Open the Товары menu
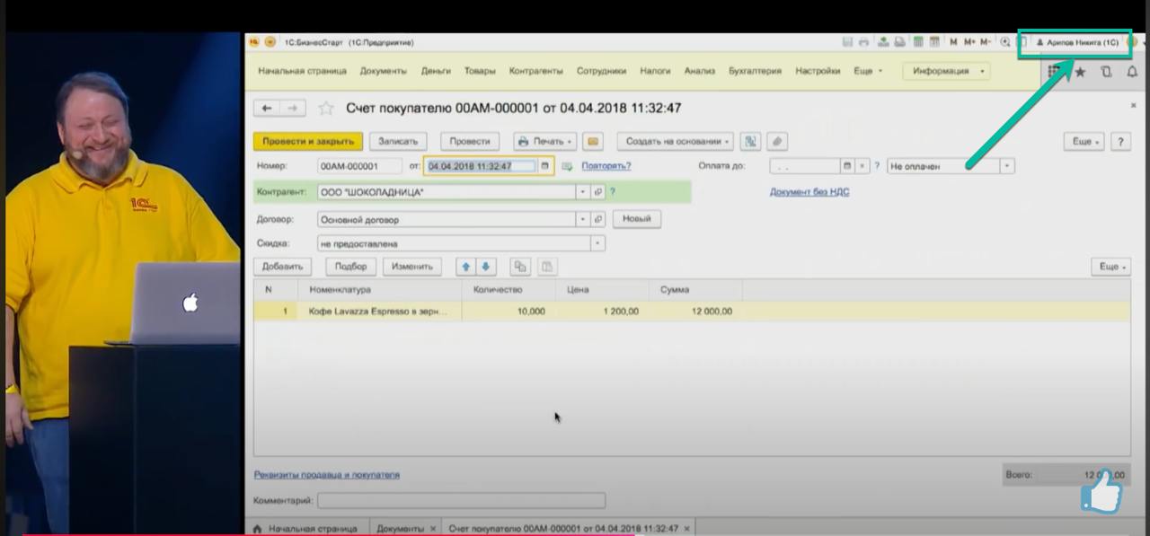The image size is (1150, 536). click(480, 71)
